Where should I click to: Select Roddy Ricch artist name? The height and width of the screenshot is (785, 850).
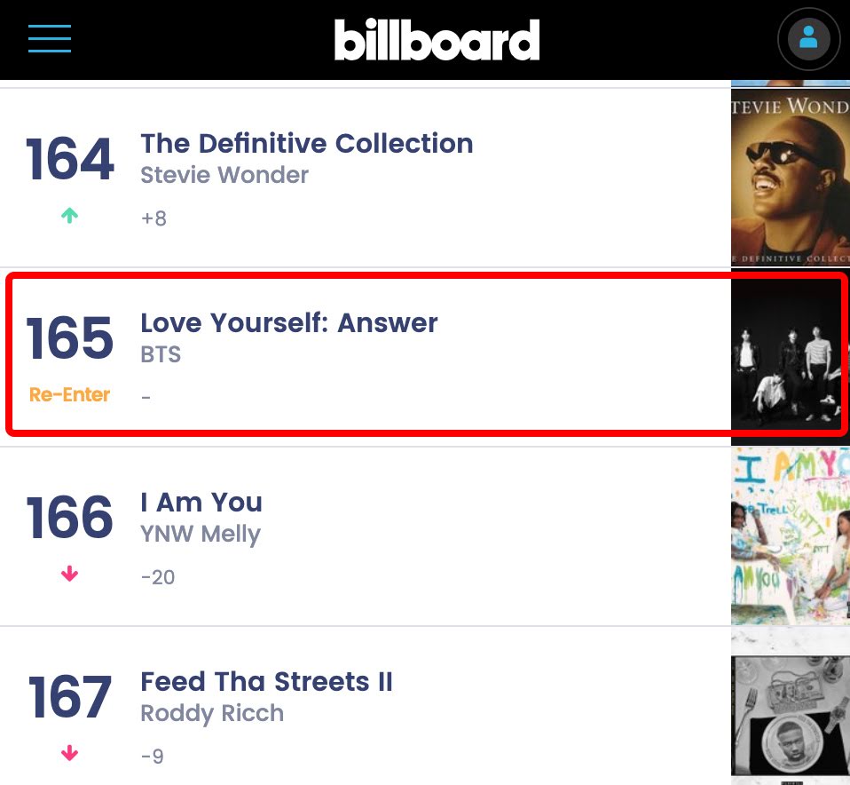[212, 714]
